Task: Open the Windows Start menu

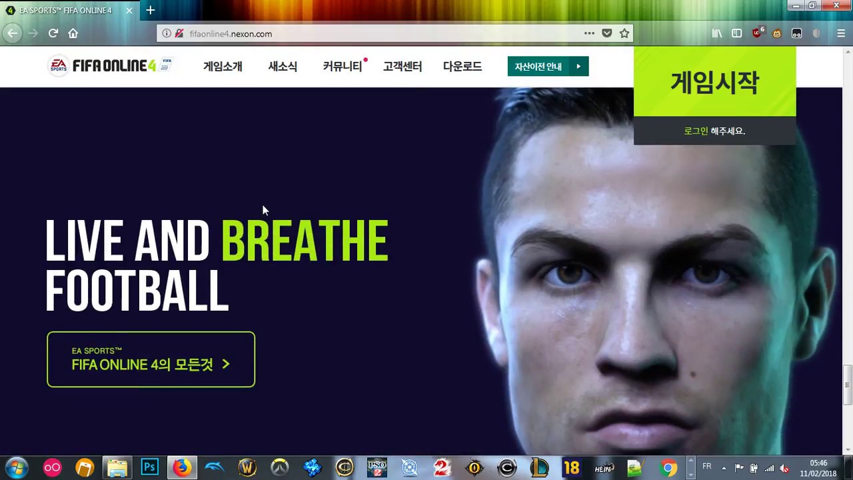Action: (x=16, y=468)
